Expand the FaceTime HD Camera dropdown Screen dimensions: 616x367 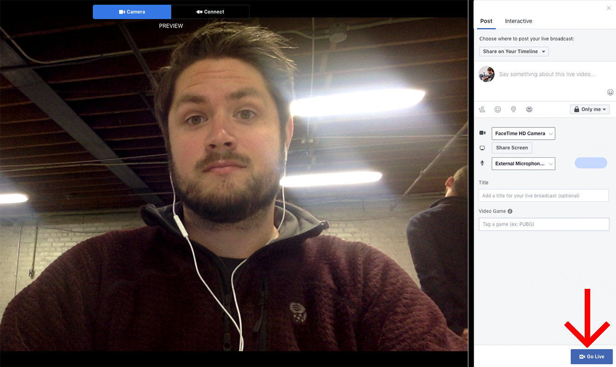tap(523, 133)
